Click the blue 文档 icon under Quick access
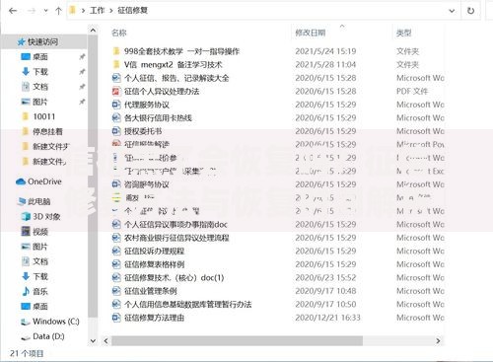Image resolution: width=493 pixels, height=362 pixels. pos(26,87)
